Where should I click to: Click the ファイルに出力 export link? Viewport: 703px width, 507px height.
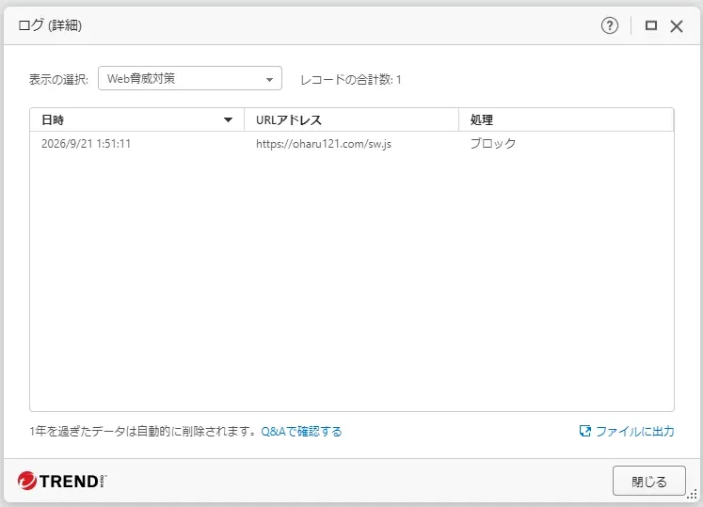[x=627, y=431]
